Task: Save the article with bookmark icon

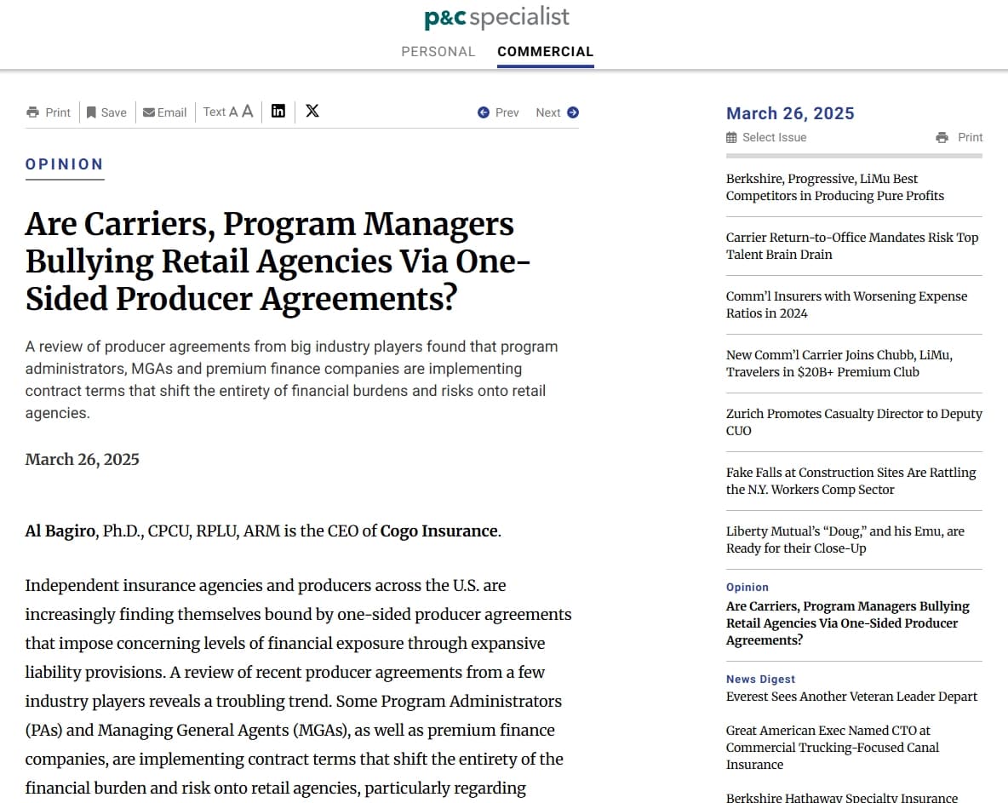Action: [91, 112]
